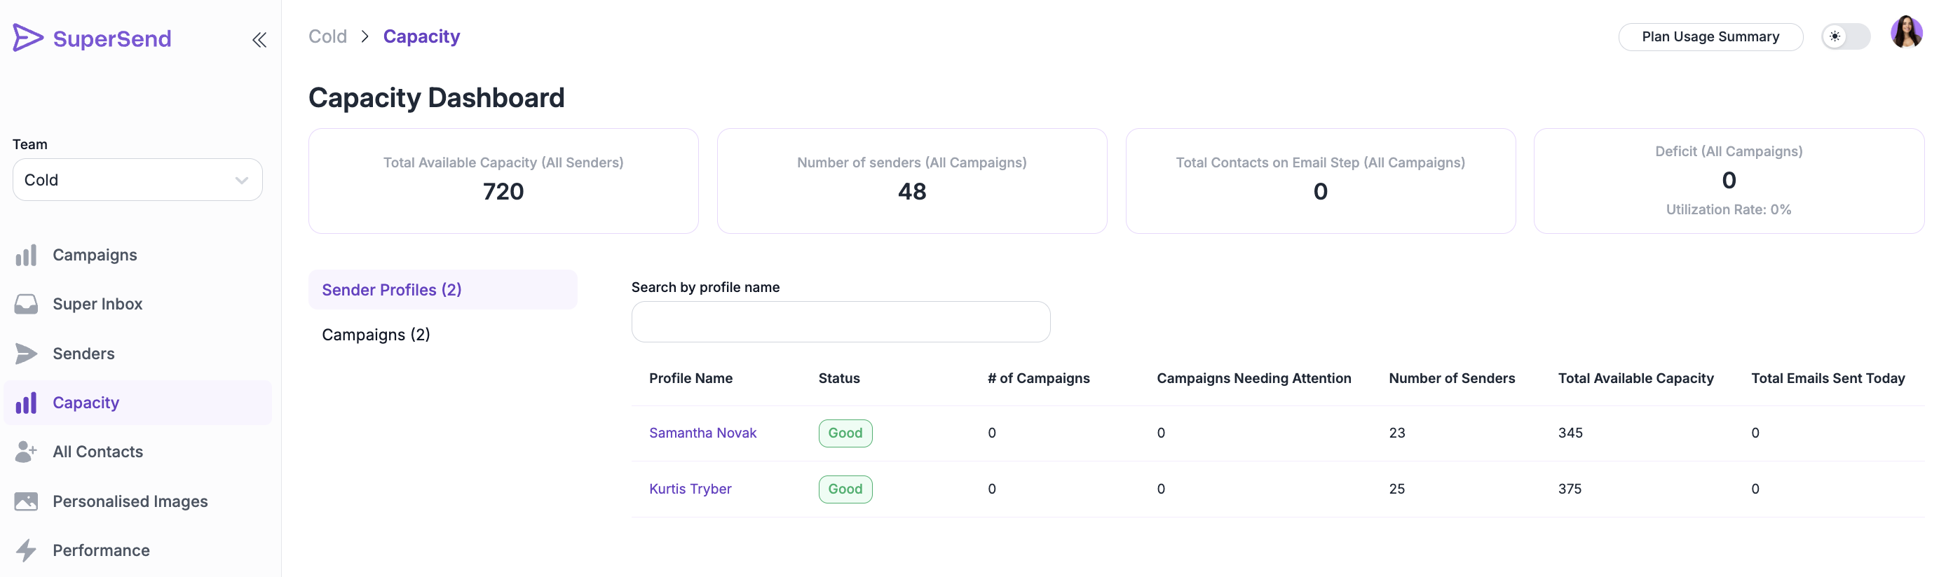Screen dimensions: 1946x577
Task: Open Super Inbox tray icon
Action: (x=26, y=304)
